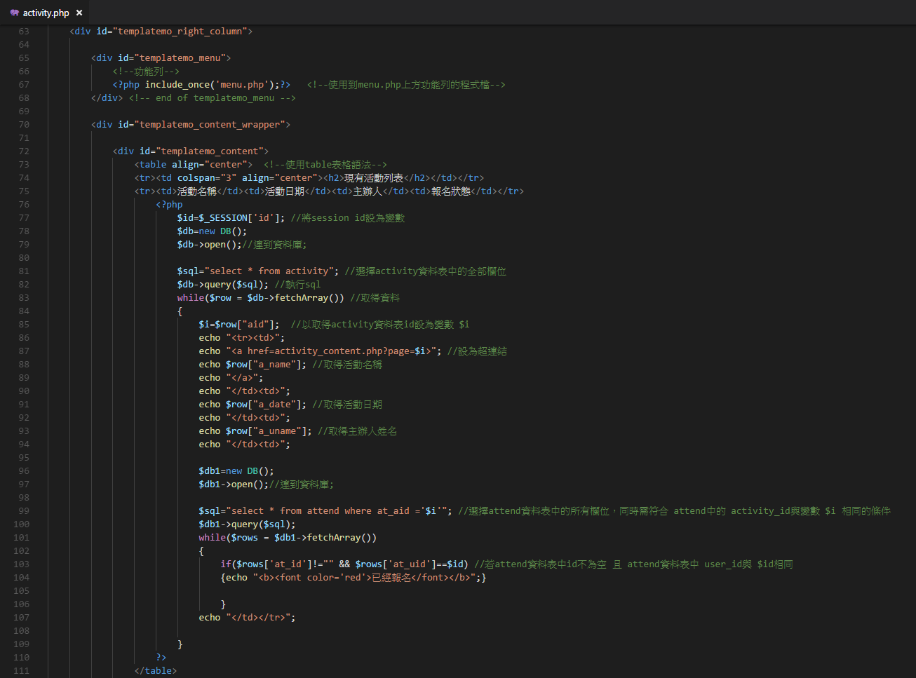Close the activity.php tab
This screenshot has width=916, height=678.
tap(79, 13)
